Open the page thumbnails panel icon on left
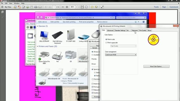180x101 pixels. (3, 12)
